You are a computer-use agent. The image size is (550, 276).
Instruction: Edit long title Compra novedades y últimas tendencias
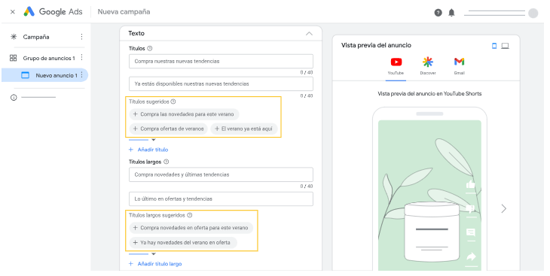221,174
